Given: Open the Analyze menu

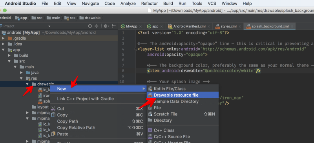Looking at the screenshot, I should pos(128,4).
